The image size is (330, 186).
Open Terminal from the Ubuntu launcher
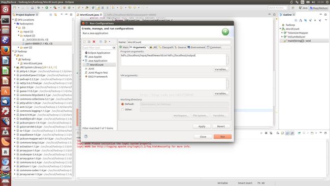coord(6,20)
